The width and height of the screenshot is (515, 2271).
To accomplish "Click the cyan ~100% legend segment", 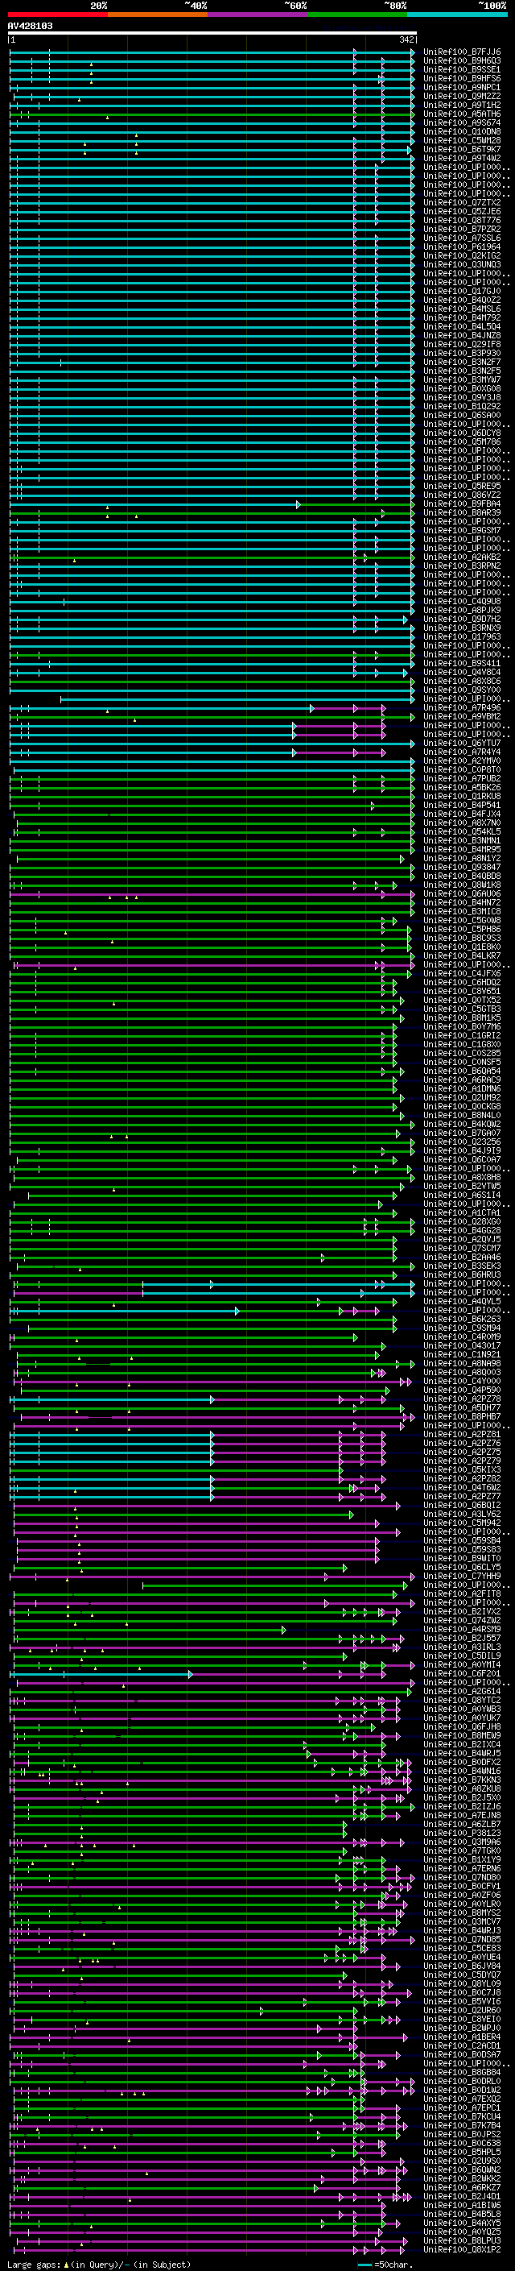I will (457, 15).
